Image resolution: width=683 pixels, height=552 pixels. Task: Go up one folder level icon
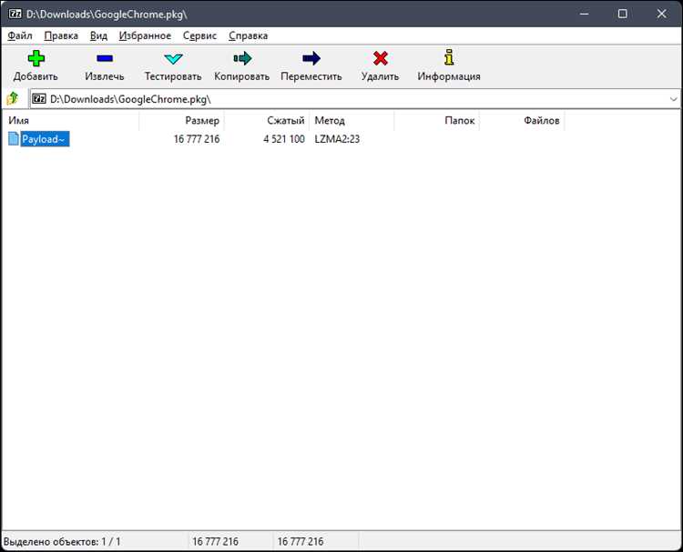tap(13, 99)
